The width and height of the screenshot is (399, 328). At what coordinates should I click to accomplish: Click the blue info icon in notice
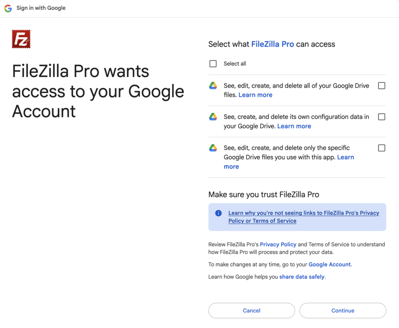[219, 213]
